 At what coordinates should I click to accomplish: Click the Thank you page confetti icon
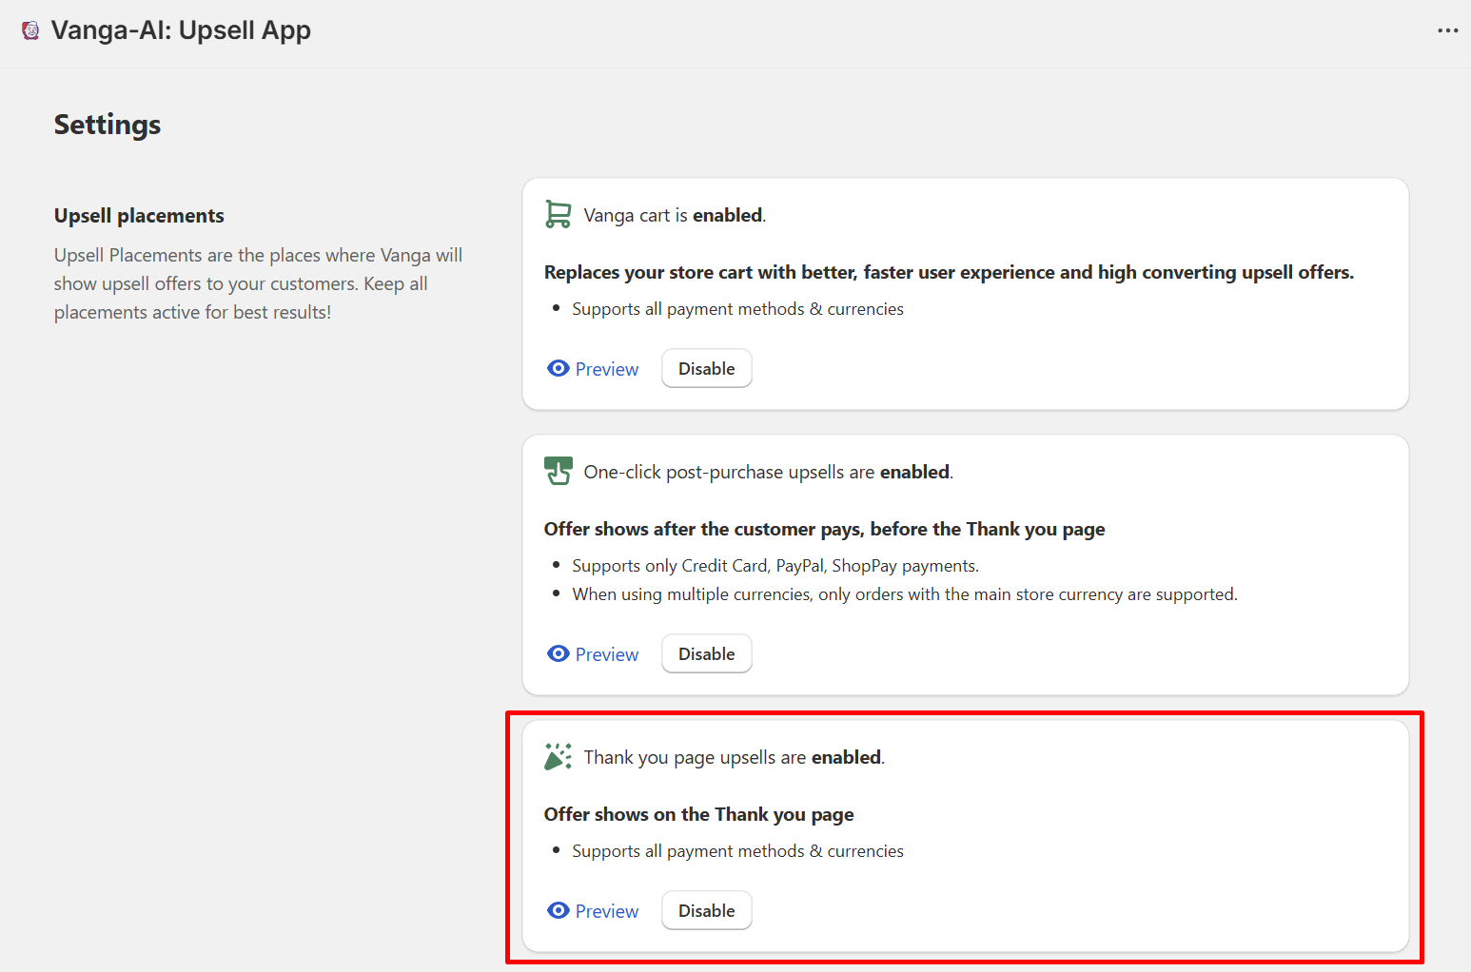559,757
